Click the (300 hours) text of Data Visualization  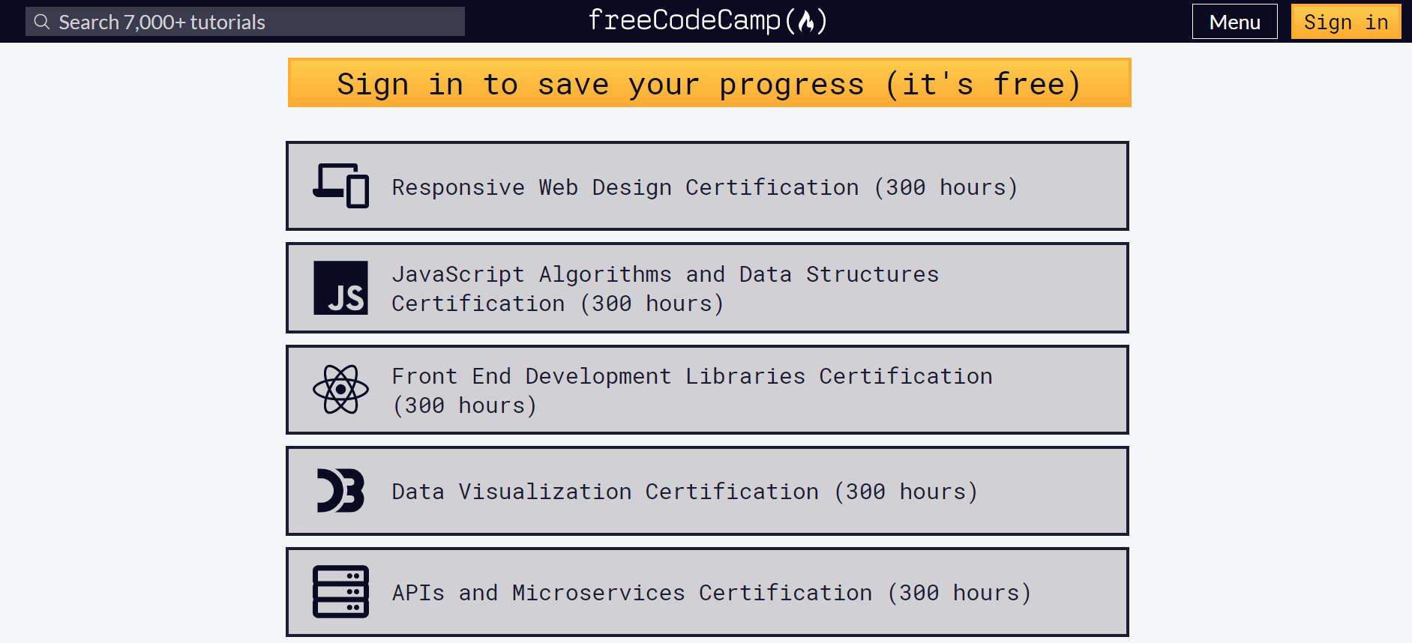(x=906, y=492)
